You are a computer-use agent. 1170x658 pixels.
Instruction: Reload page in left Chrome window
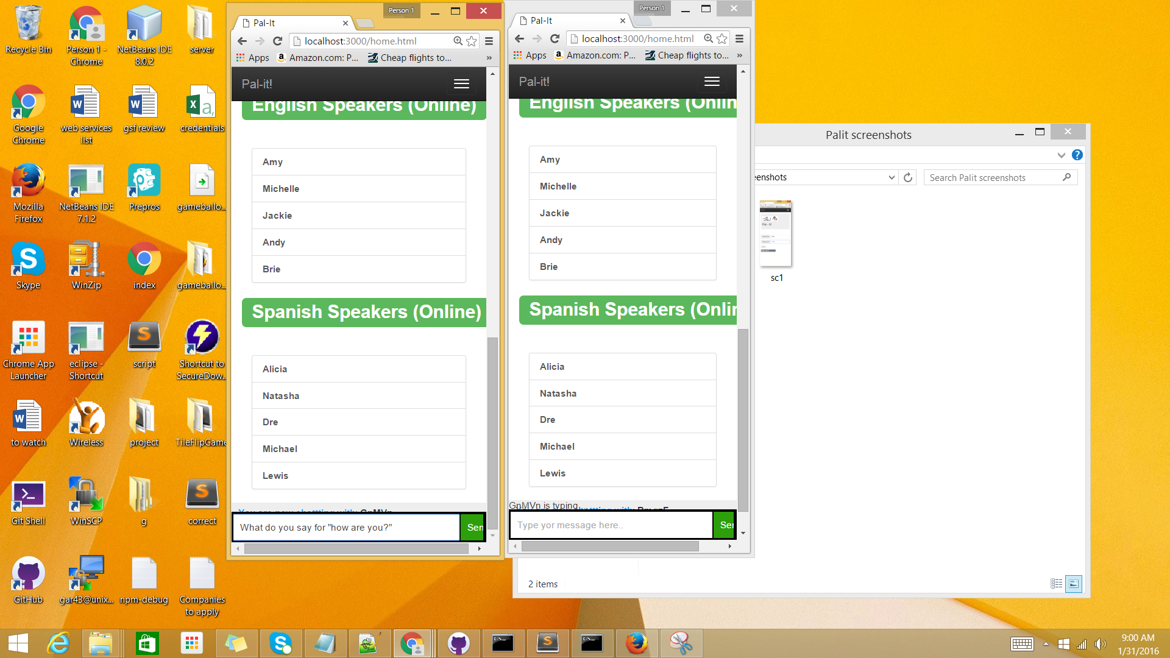277,41
